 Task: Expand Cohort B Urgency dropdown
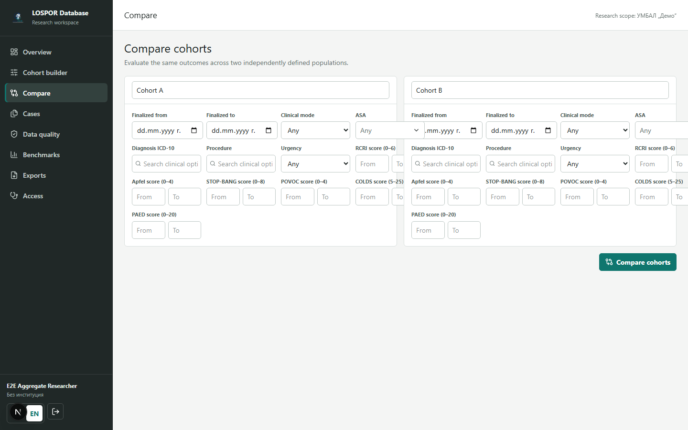coord(595,164)
